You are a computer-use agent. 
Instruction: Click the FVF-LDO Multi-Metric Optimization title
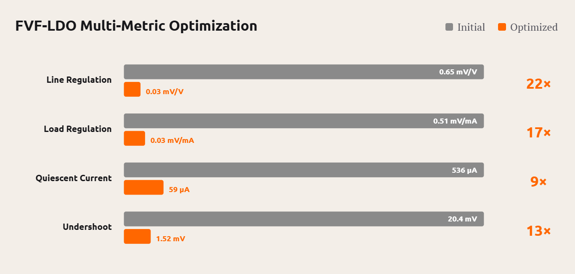coord(136,26)
